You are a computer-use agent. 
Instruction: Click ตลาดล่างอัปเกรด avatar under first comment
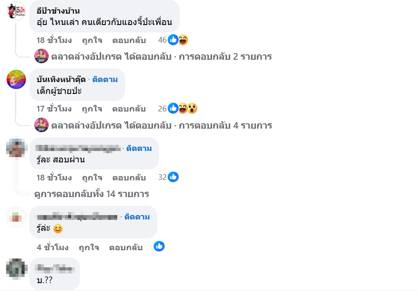41,56
